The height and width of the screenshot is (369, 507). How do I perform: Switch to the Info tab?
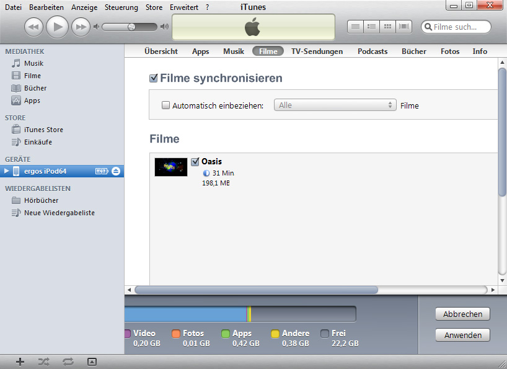click(480, 51)
